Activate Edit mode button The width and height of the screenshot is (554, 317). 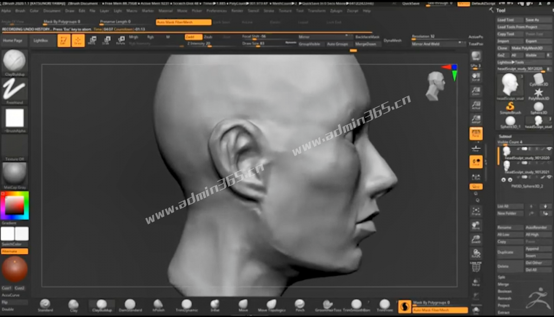click(63, 41)
